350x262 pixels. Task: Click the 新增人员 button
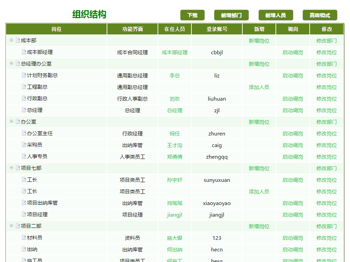click(276, 15)
